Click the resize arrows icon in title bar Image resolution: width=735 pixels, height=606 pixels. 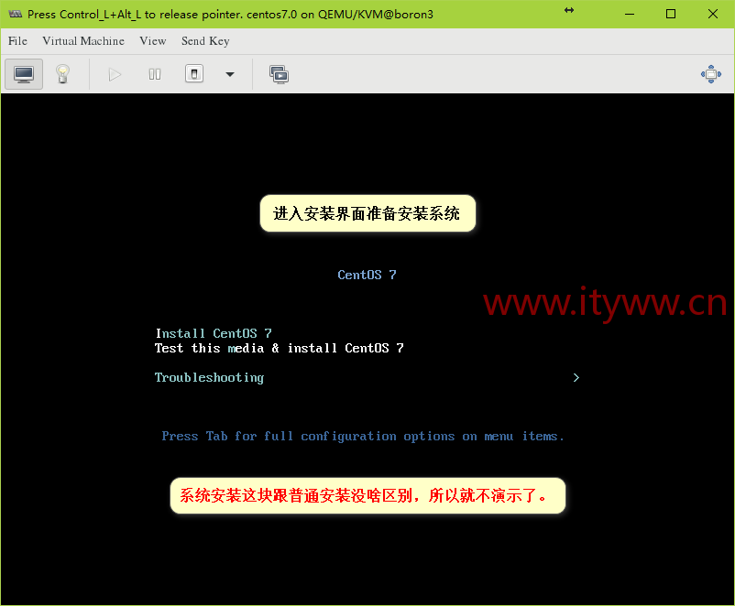pyautogui.click(x=569, y=10)
